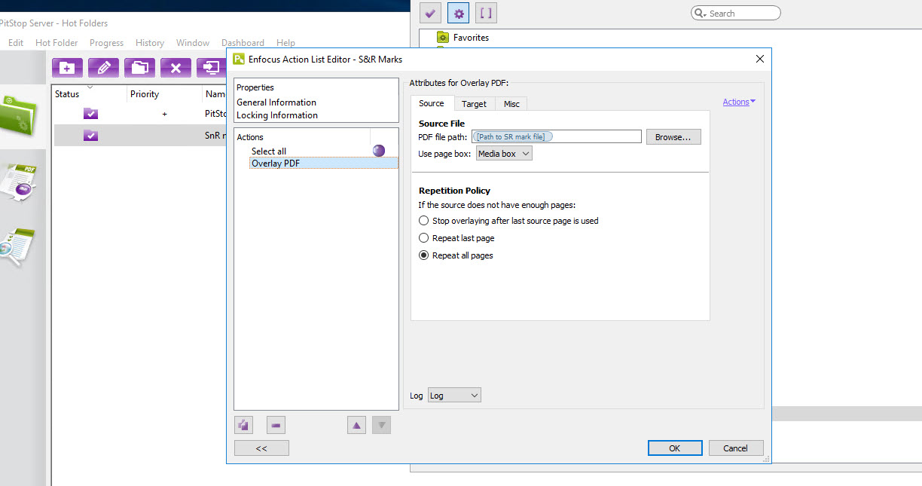Select Repeat all pages option

tap(423, 255)
